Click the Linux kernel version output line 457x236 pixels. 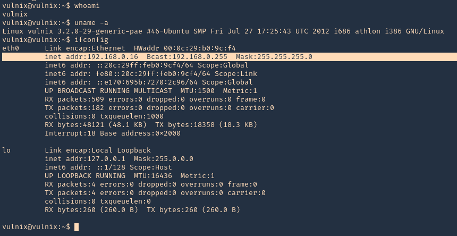click(223, 31)
